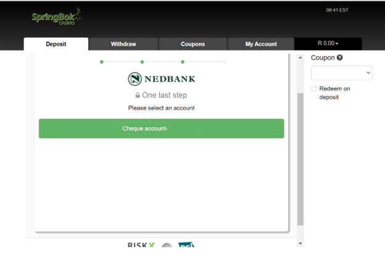The height and width of the screenshot is (262, 385).
Task: Select the Cheque account button
Action: 161,129
